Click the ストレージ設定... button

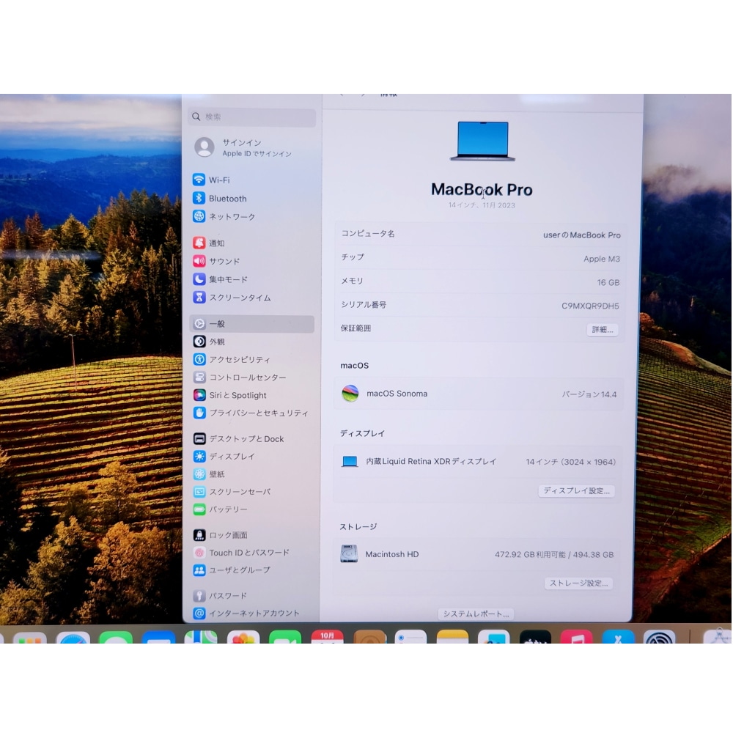578,583
